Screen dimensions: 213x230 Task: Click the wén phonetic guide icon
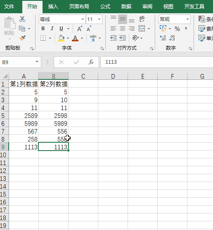point(93,38)
